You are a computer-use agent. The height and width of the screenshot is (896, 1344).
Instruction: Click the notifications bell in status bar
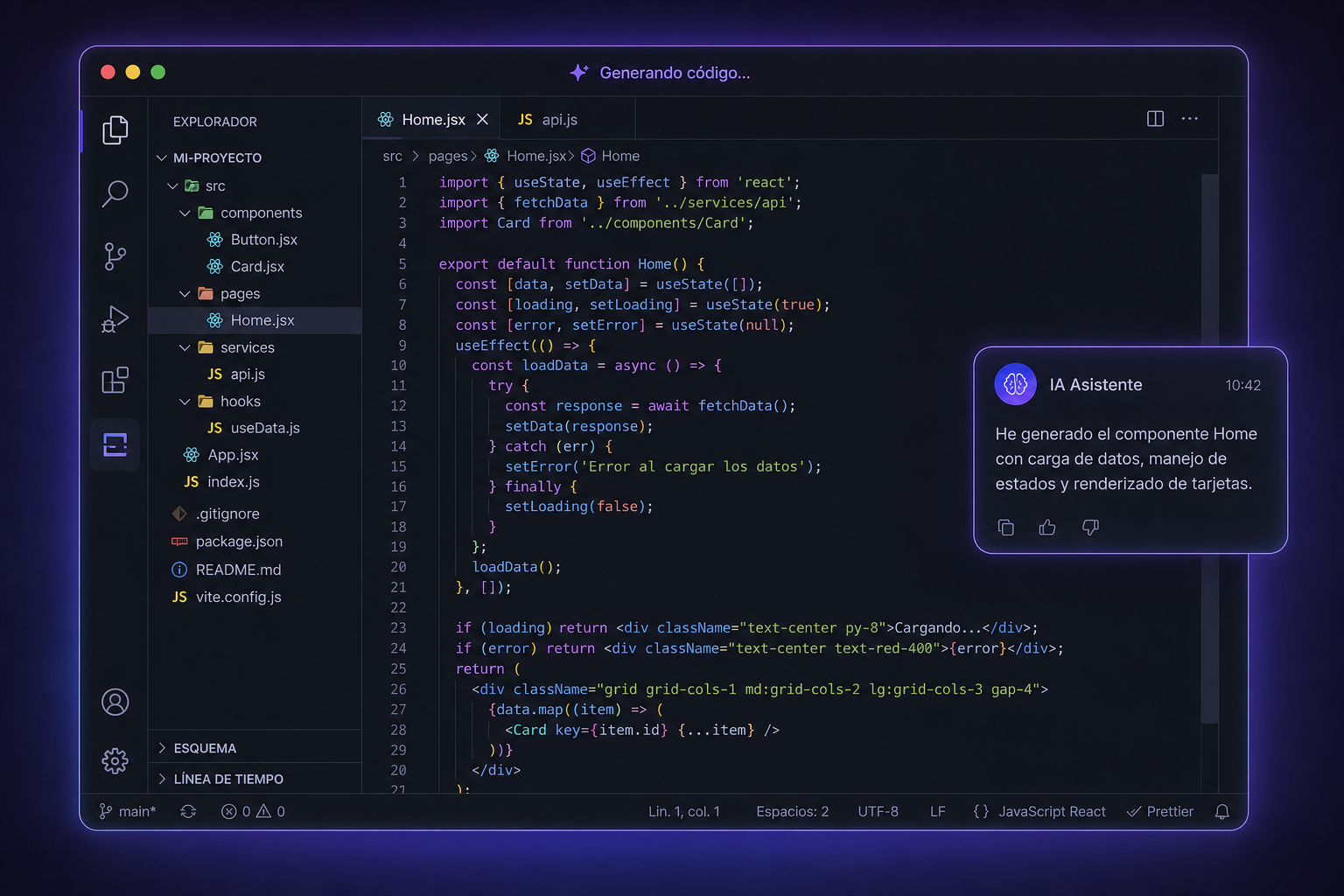(x=1222, y=812)
